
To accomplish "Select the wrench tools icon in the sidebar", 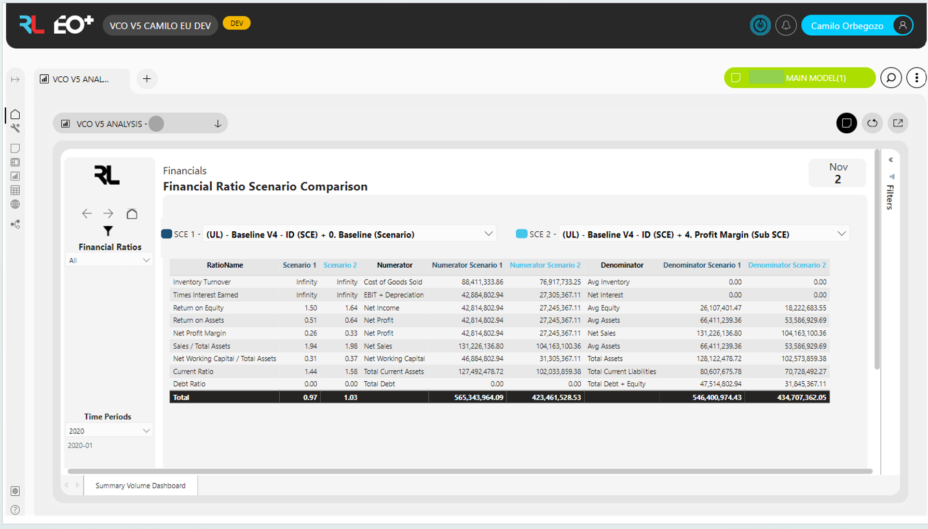I will (x=15, y=128).
